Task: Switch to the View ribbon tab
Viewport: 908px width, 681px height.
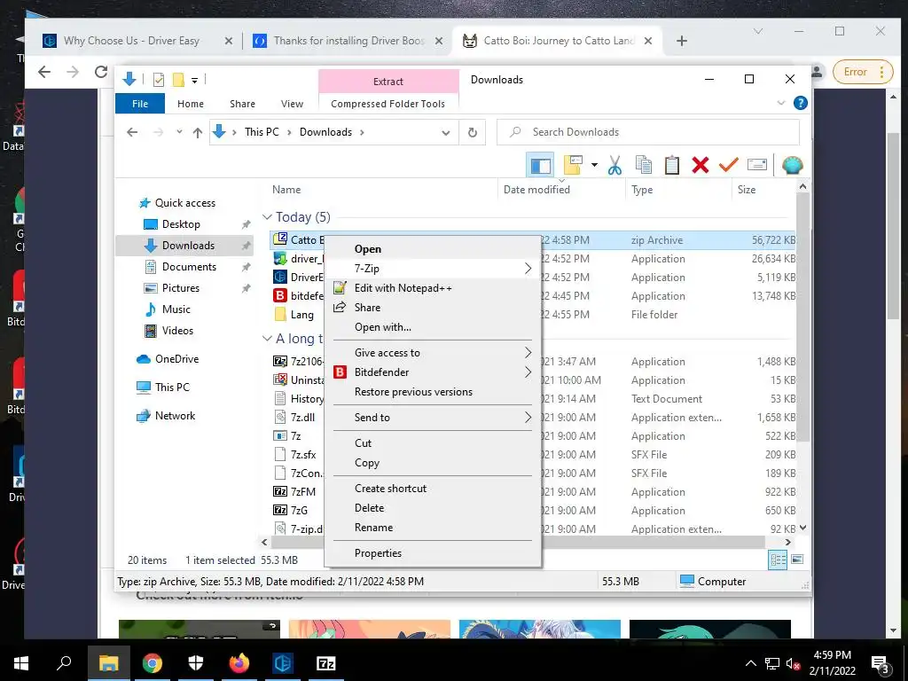Action: click(x=292, y=104)
